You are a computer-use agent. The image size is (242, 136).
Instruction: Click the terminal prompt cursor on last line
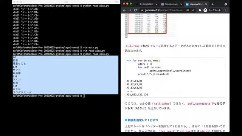(x=84, y=96)
